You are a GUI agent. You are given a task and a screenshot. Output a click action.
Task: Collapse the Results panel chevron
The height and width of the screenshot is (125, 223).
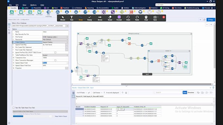(210, 88)
